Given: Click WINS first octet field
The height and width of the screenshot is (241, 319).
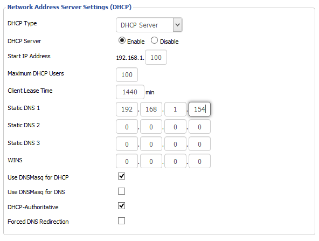Looking at the screenshot, I should pyautogui.click(x=127, y=161).
